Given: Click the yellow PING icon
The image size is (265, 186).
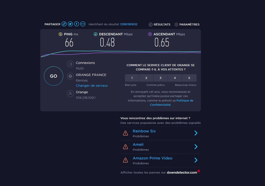Looking at the screenshot, I should pos(60,34).
